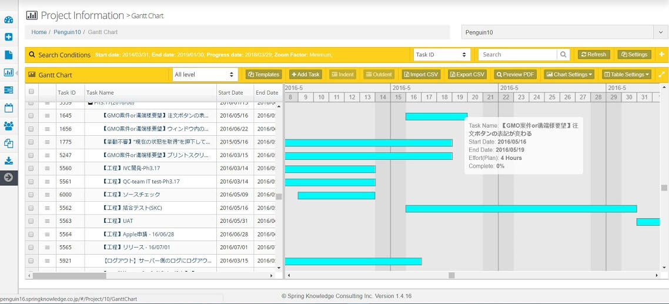This screenshot has width=669, height=304.
Task: Click the plus icon in Search Conditions bar
Action: (661, 55)
